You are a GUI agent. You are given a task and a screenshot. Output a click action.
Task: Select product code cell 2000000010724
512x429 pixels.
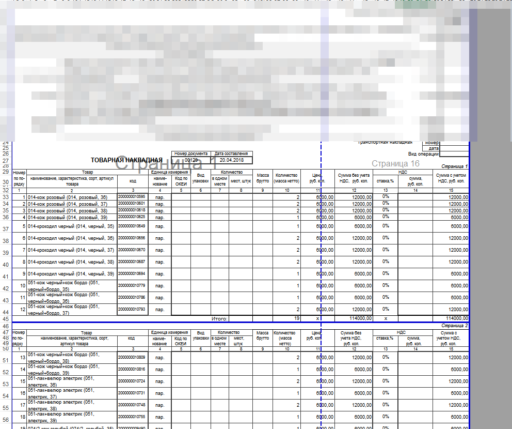click(x=132, y=381)
